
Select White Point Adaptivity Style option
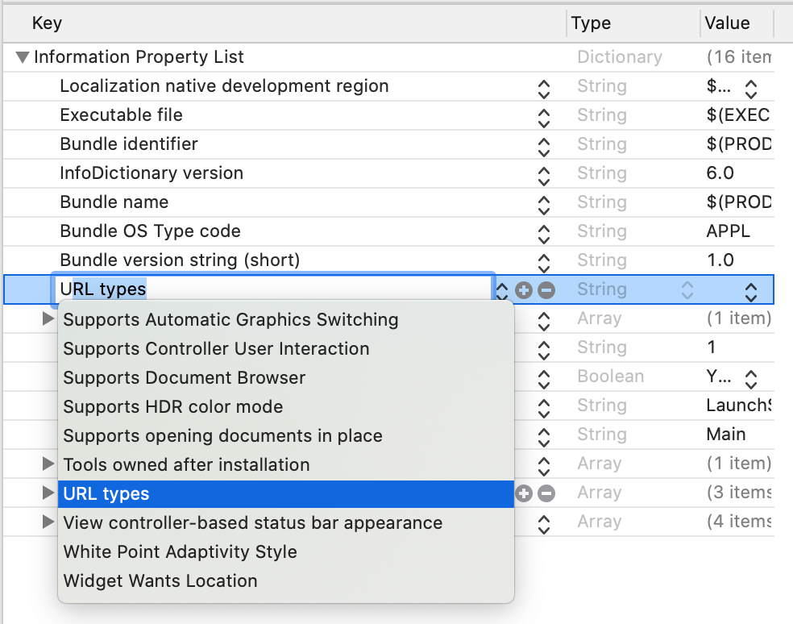pyautogui.click(x=180, y=551)
